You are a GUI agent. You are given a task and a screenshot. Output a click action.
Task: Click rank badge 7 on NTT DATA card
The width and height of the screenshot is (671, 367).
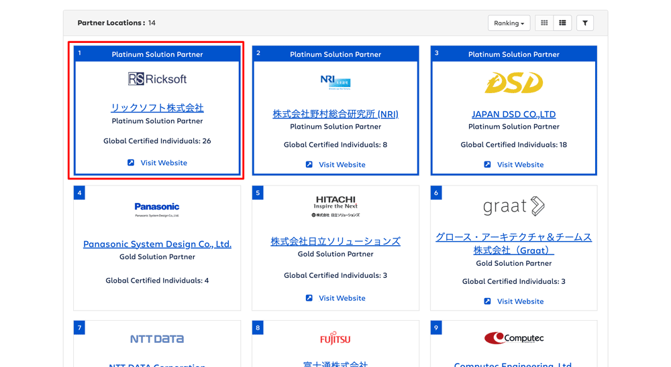[79, 327]
